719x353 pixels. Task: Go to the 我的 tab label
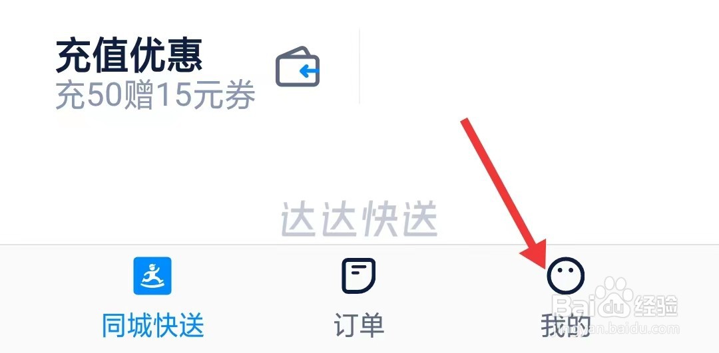pyautogui.click(x=565, y=326)
